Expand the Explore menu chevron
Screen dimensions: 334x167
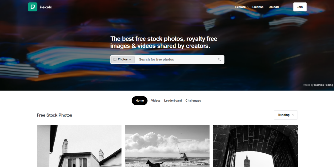pos(248,7)
